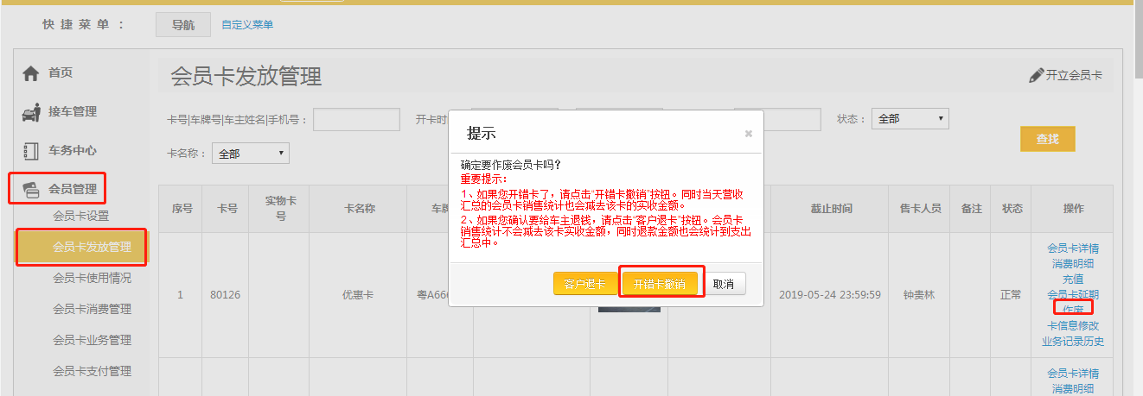Screen dimensions: 1143x396
Task: Click the notebook icon beside 车务中心
Action: (31, 150)
